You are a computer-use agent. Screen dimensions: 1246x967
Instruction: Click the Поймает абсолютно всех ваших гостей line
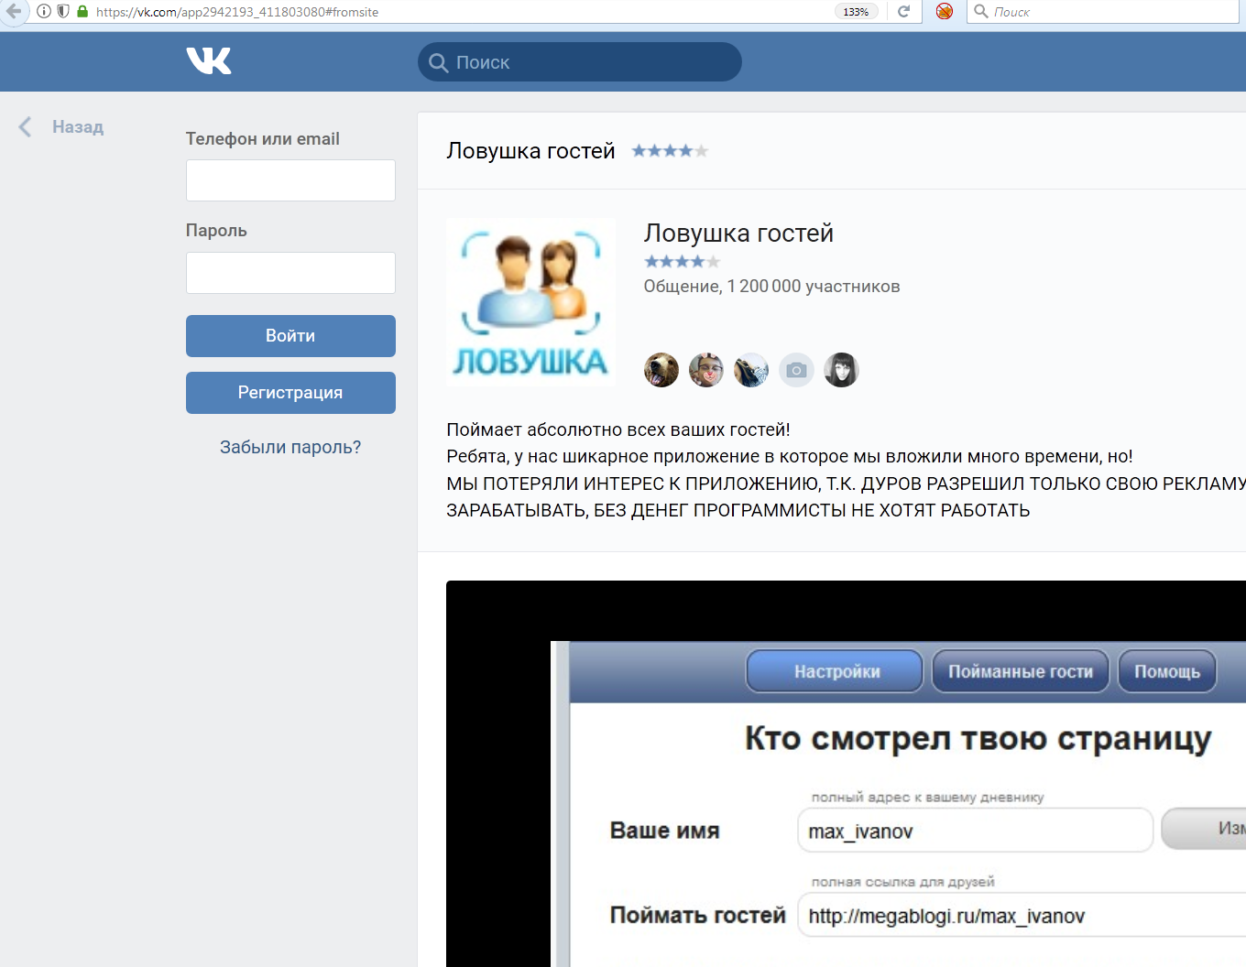618,429
